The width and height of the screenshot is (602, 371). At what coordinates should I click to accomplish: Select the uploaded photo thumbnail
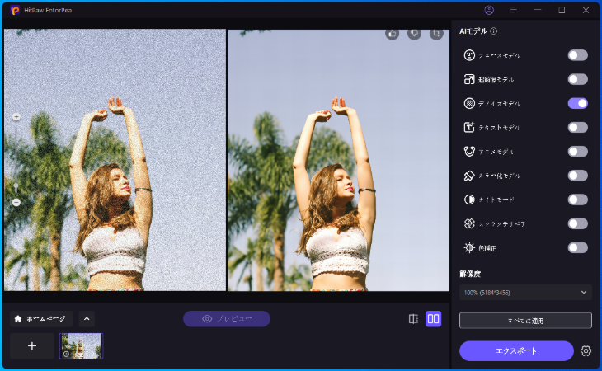point(81,345)
